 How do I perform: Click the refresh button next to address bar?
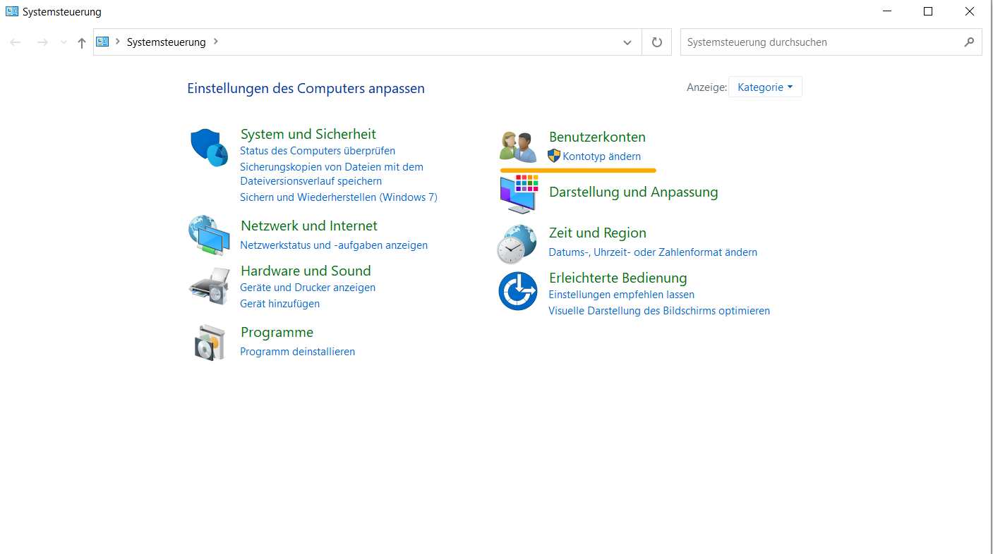pos(656,42)
